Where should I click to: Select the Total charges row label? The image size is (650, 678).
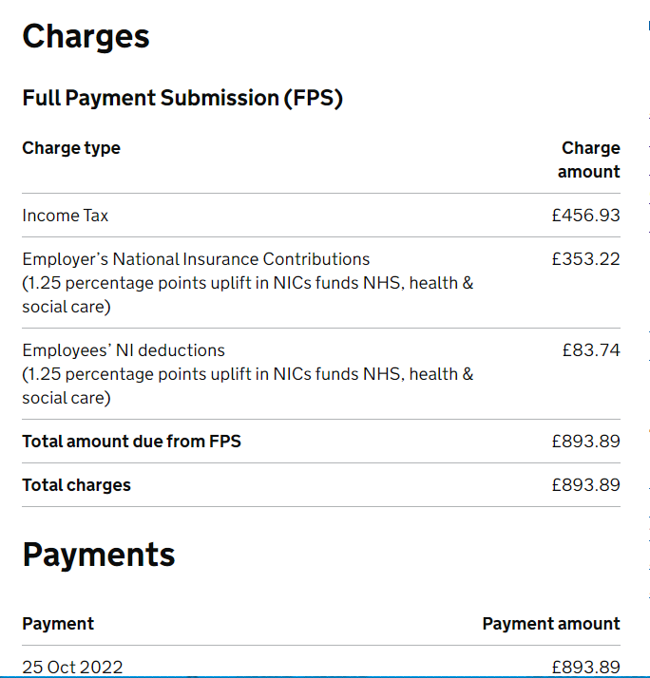tap(77, 485)
